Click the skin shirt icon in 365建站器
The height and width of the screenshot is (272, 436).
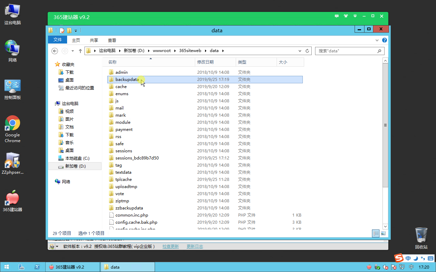346,16
